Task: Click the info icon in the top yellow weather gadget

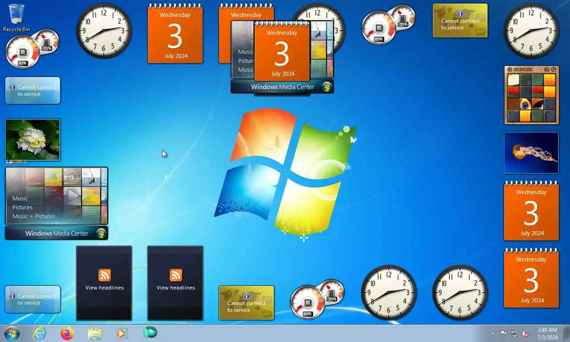Action: pyautogui.click(x=460, y=14)
